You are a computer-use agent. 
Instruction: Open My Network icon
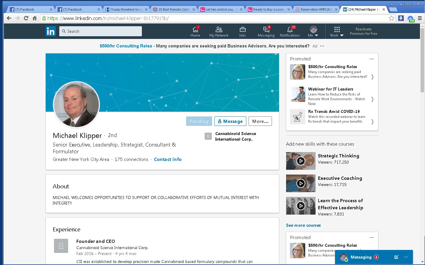coord(219,30)
